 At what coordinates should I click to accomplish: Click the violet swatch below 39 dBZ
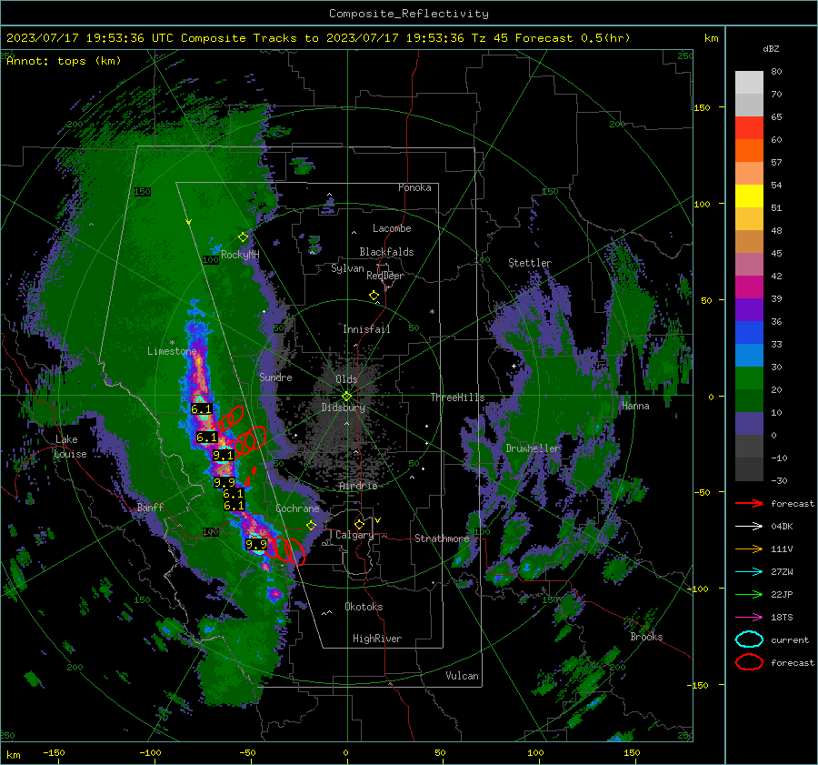(749, 309)
